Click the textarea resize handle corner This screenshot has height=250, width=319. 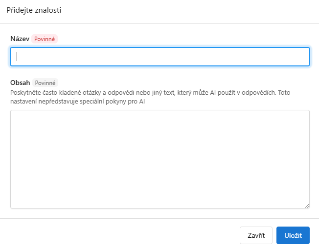pos(307,206)
